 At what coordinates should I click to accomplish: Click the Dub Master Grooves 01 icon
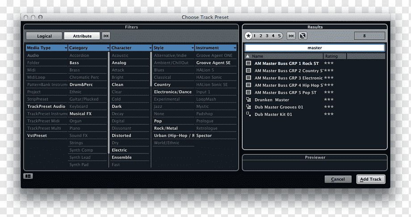click(248, 107)
